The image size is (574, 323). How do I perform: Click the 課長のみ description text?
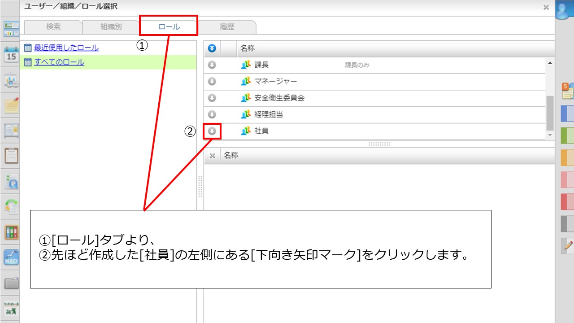click(357, 65)
